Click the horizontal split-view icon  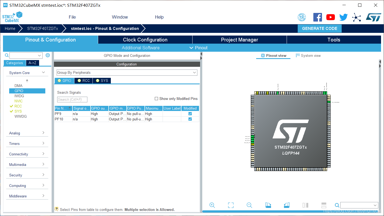pyautogui.click(x=324, y=205)
